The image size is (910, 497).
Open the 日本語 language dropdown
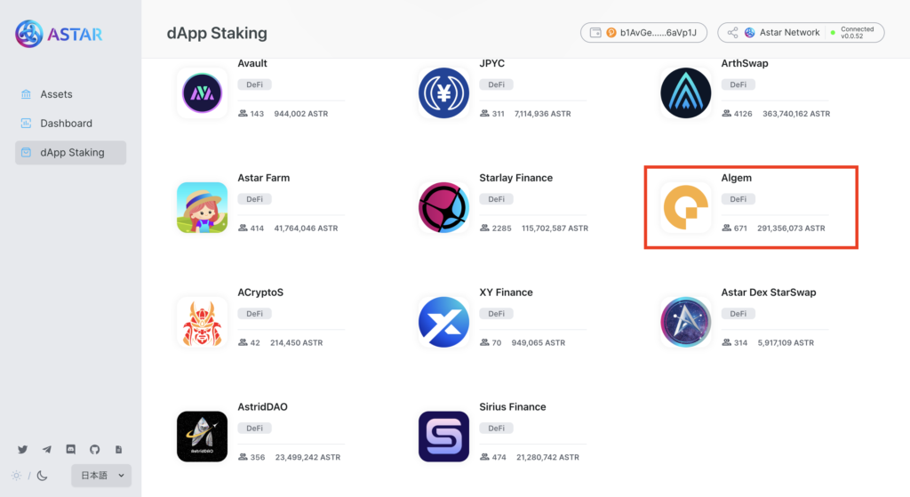[x=101, y=476]
